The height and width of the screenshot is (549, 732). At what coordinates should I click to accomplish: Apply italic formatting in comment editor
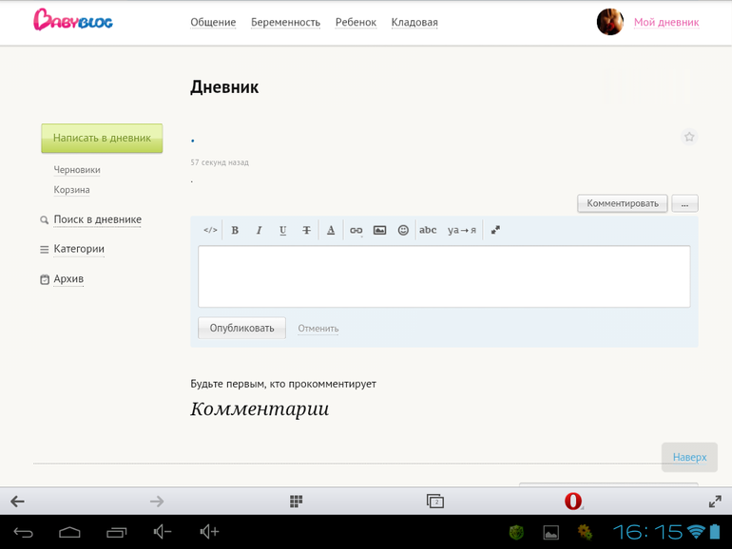coord(259,230)
